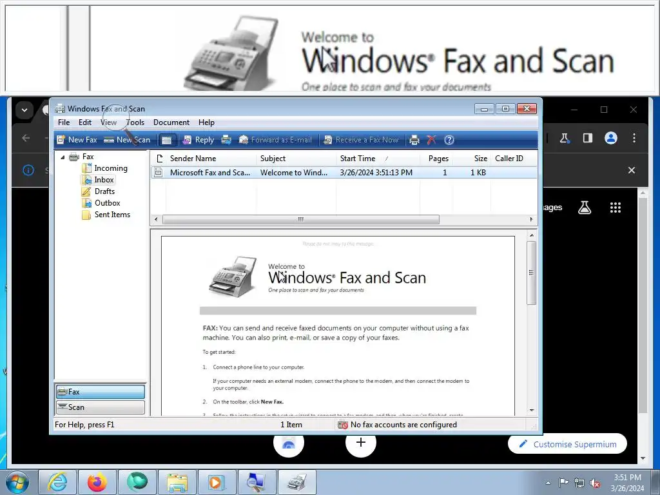Open the browser three-dot menu
Image resolution: width=660 pixels, height=495 pixels.
634,138
